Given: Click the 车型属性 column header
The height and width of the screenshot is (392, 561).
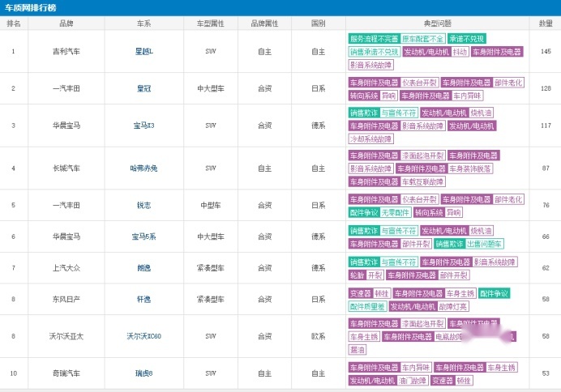Looking at the screenshot, I should coord(211,23).
